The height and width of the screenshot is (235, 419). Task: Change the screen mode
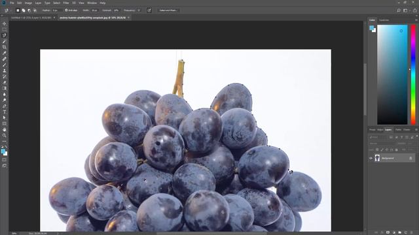pyautogui.click(x=5, y=165)
